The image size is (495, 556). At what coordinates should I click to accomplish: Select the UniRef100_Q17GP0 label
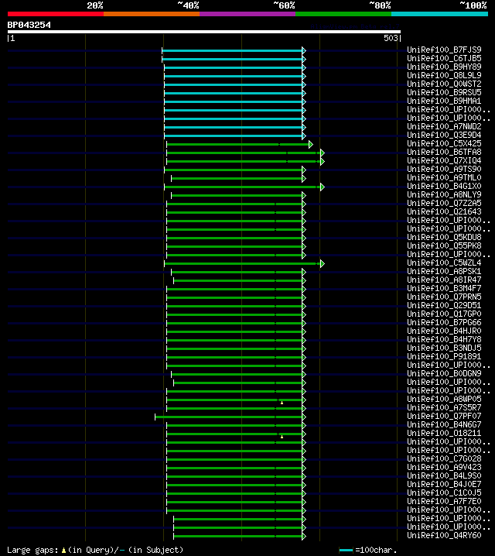(x=444, y=314)
